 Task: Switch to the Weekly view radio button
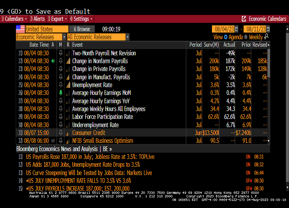pos(246,37)
